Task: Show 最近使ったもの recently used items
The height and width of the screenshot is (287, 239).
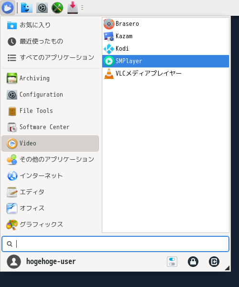Action: (x=50, y=41)
